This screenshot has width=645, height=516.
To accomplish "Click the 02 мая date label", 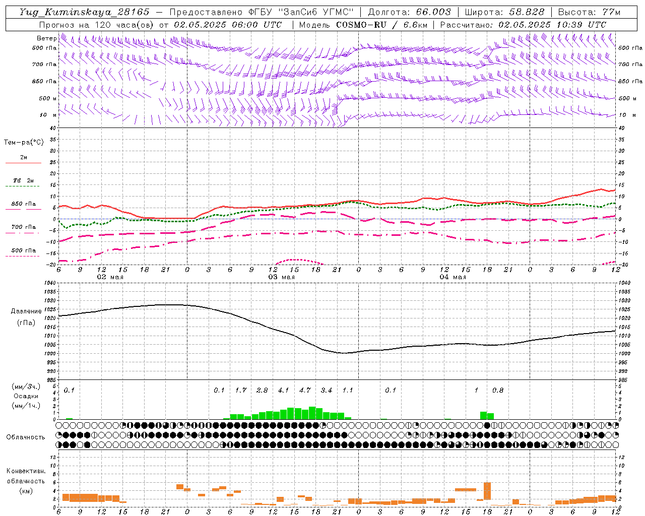I will pyautogui.click(x=110, y=277).
